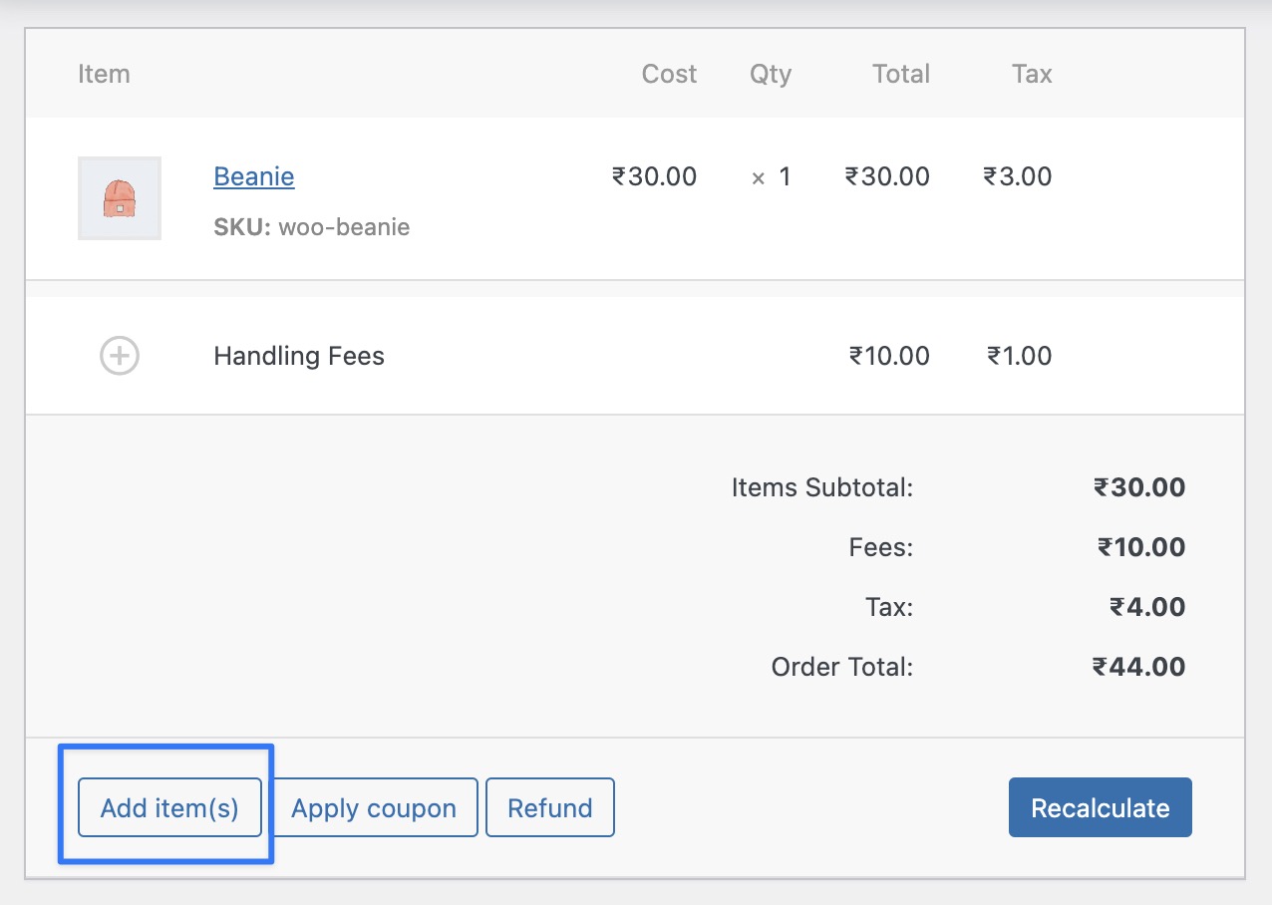Click the Add item(s) button
The height and width of the screenshot is (905, 1272).
pos(169,807)
